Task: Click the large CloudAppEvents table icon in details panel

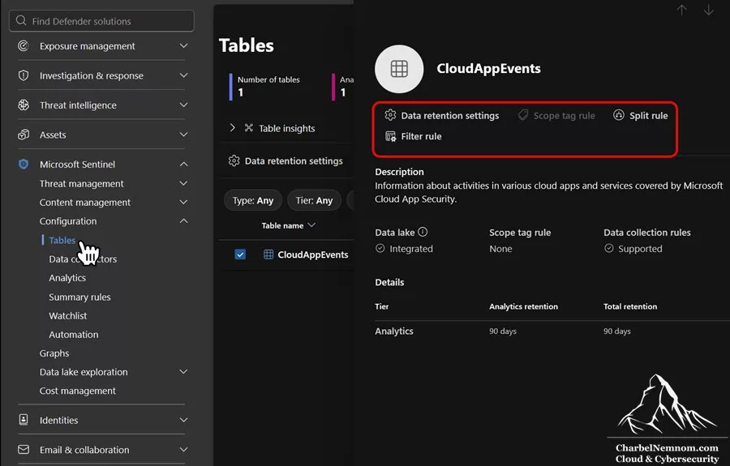Action: [x=399, y=69]
